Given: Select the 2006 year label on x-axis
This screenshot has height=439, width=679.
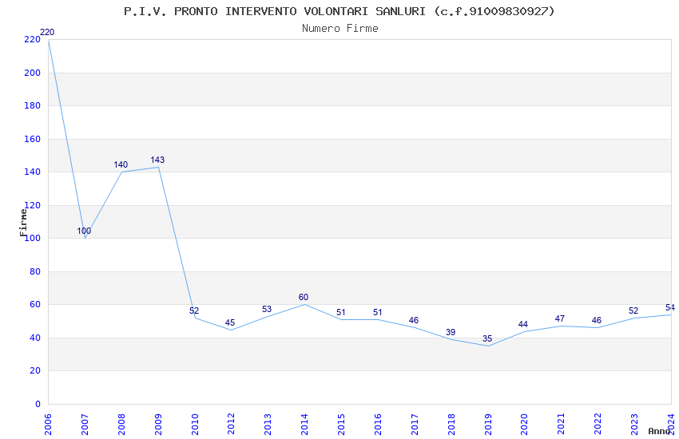Looking at the screenshot, I should click(48, 425).
